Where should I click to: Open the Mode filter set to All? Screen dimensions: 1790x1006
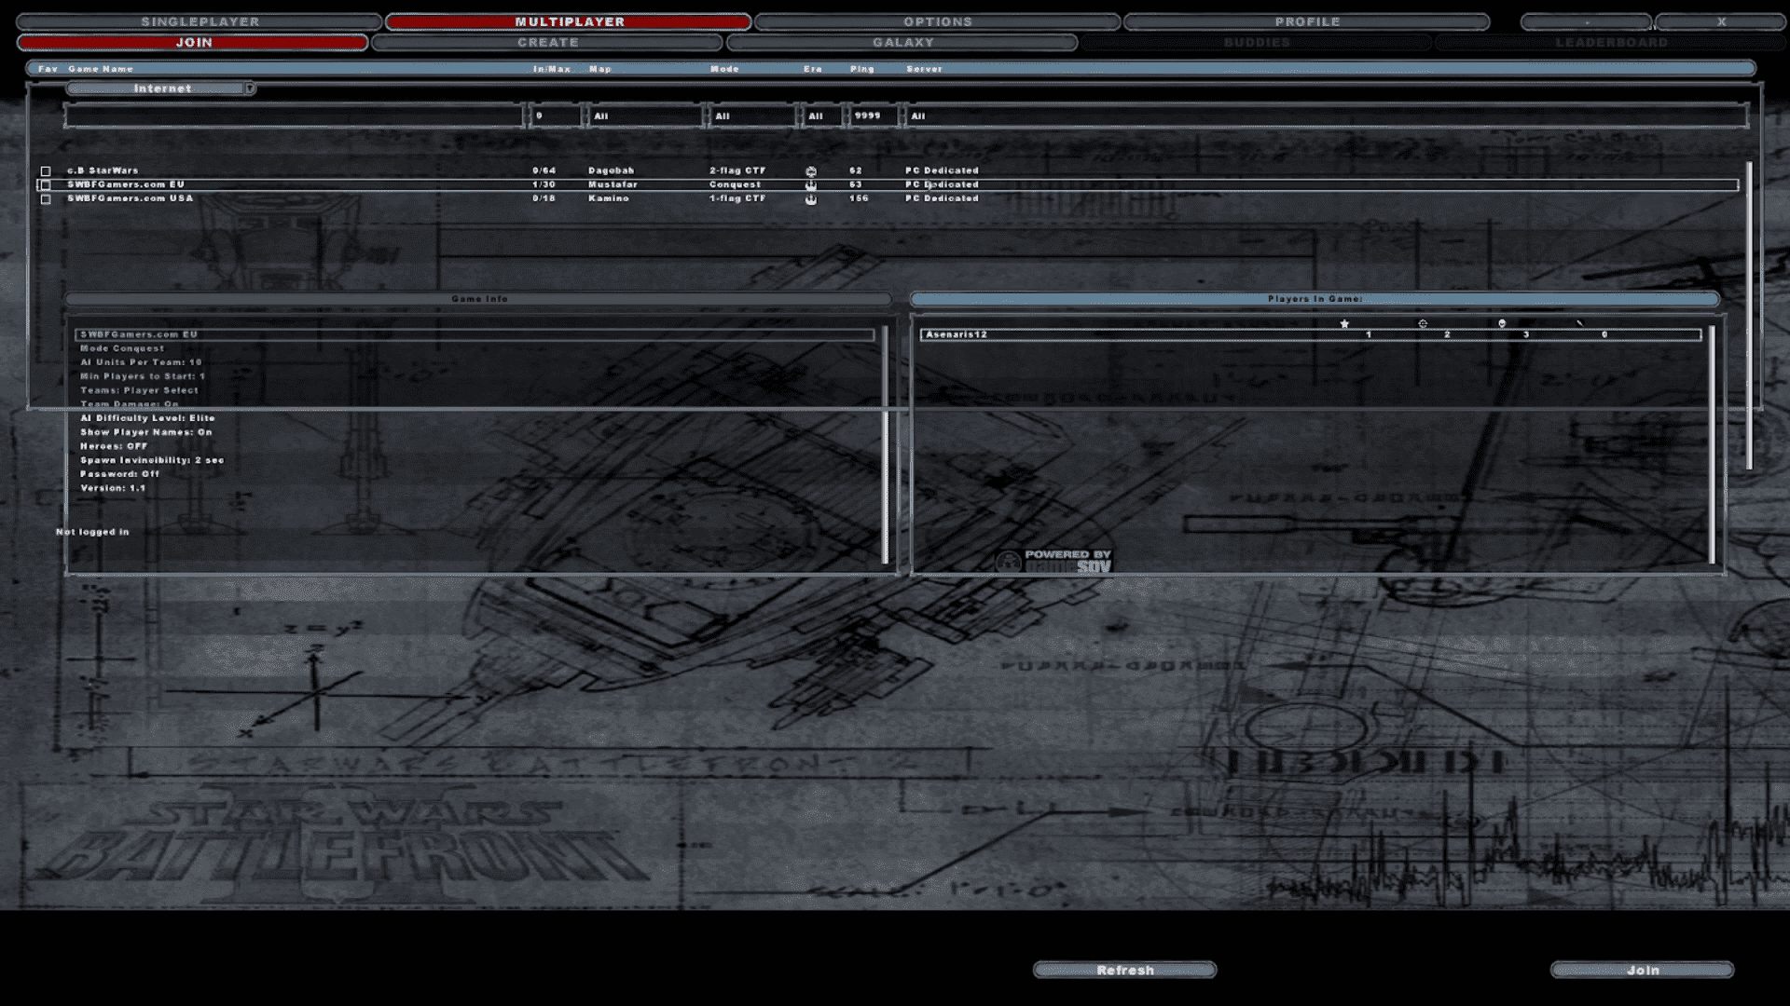(x=752, y=116)
